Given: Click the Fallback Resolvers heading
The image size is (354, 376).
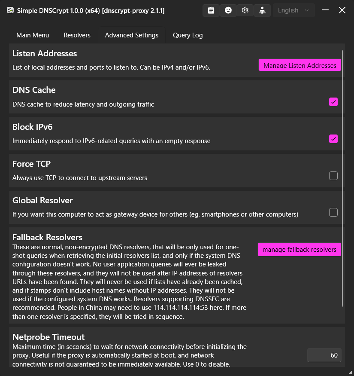Looking at the screenshot, I should point(47,237).
